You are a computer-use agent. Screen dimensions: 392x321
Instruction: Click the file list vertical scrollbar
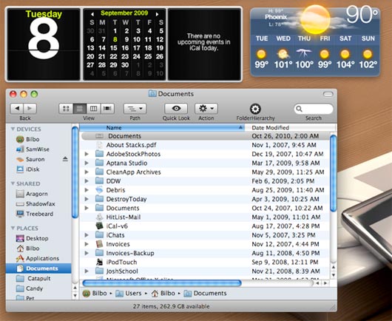[x=334, y=174]
